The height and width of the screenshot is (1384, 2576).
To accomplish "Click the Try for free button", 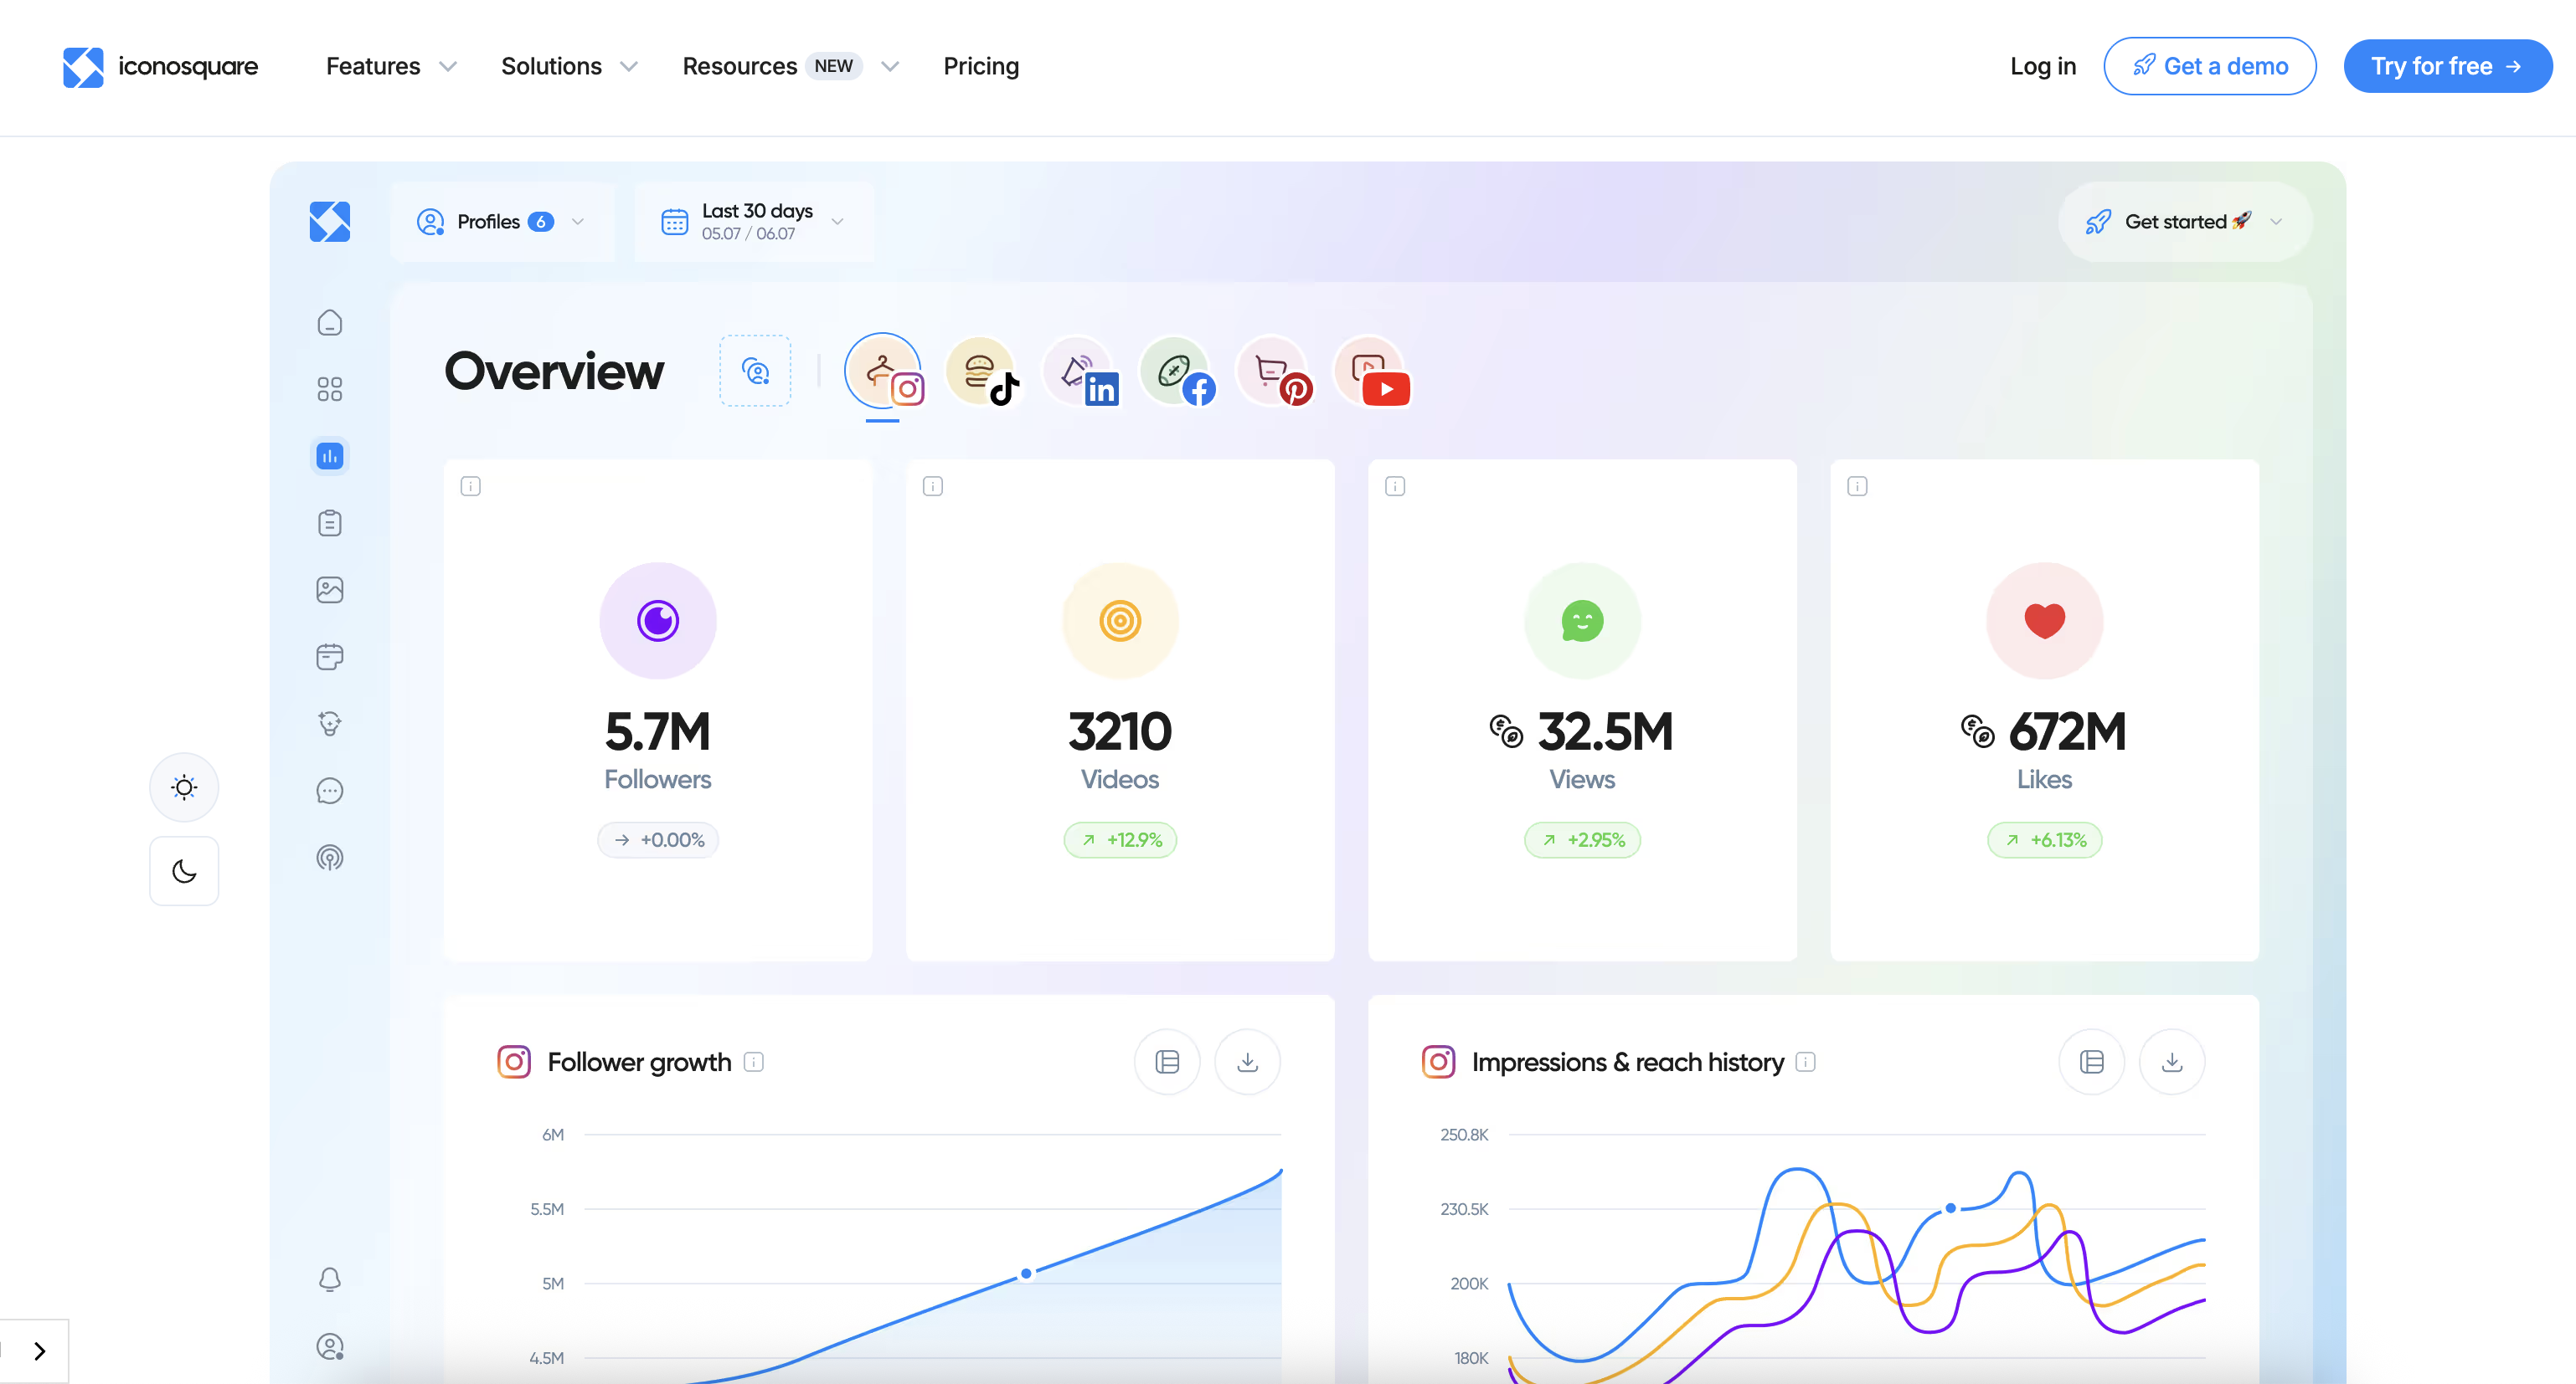I will coord(2447,66).
